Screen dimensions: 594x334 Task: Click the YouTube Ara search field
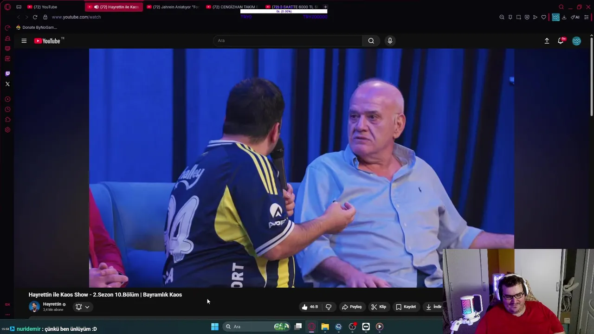coord(288,41)
